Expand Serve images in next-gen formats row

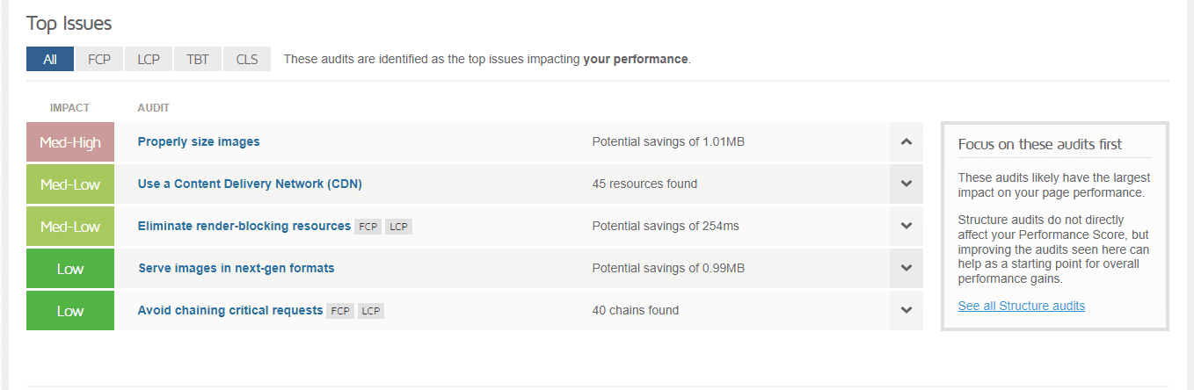(x=906, y=269)
